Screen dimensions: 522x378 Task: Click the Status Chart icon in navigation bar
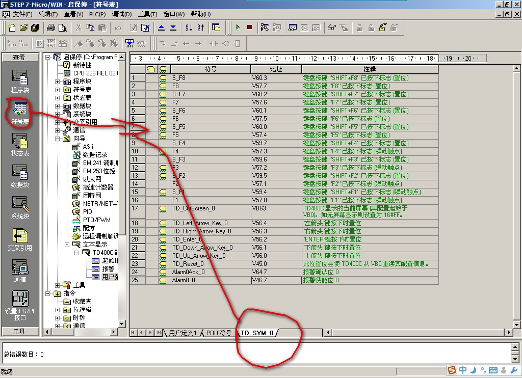coord(20,142)
